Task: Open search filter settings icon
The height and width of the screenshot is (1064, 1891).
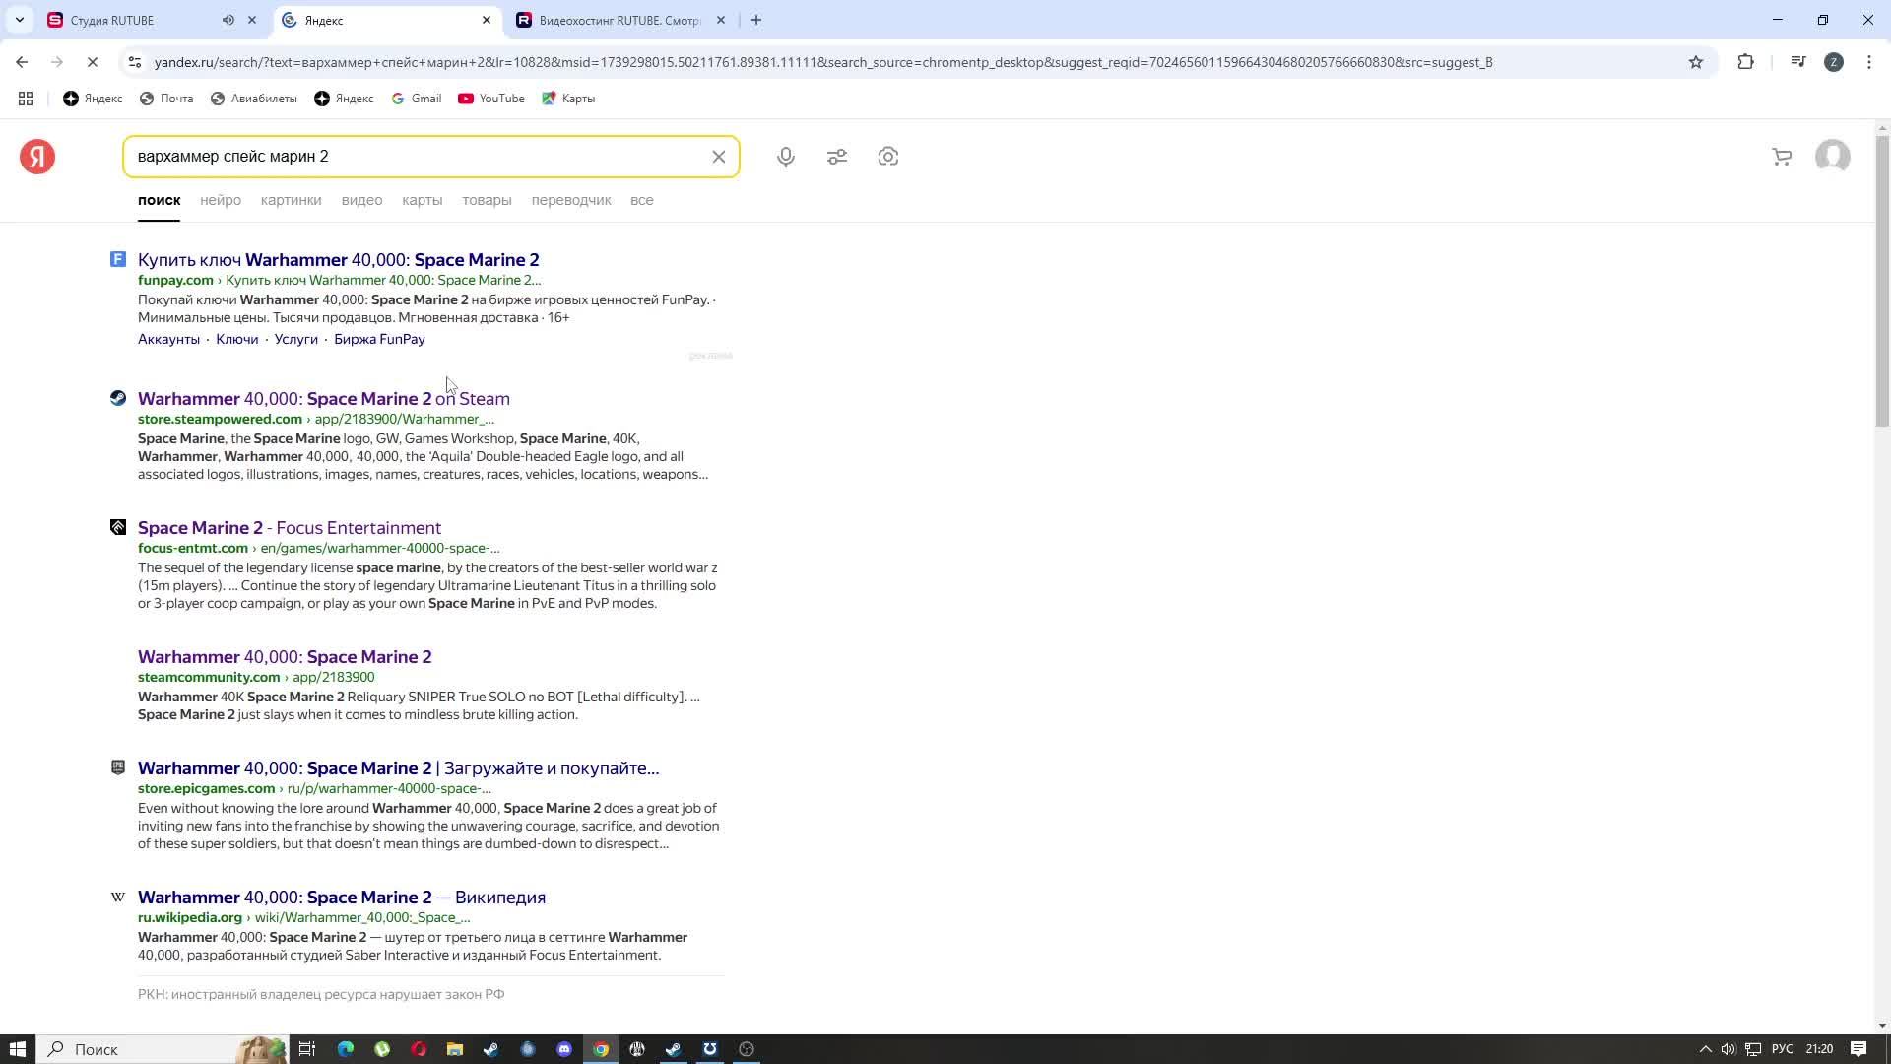Action: pos(837,157)
